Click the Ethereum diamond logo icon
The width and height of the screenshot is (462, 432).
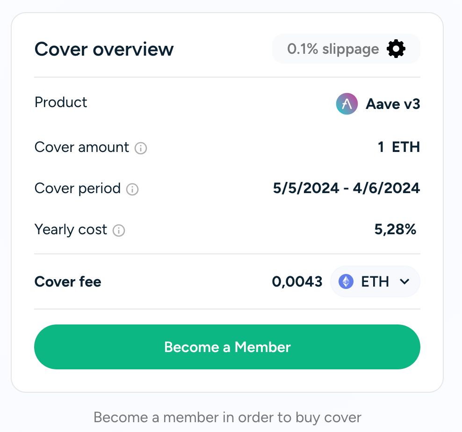pyautogui.click(x=346, y=281)
